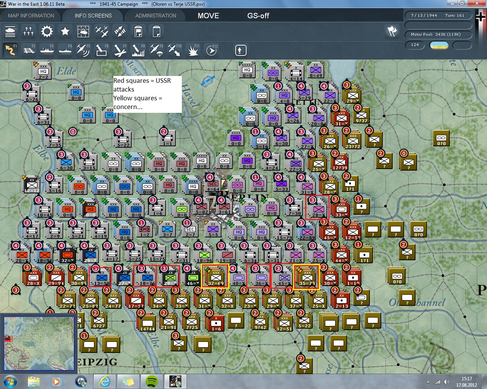
Task: Select the F3 naval transport mode
Action: point(47,50)
